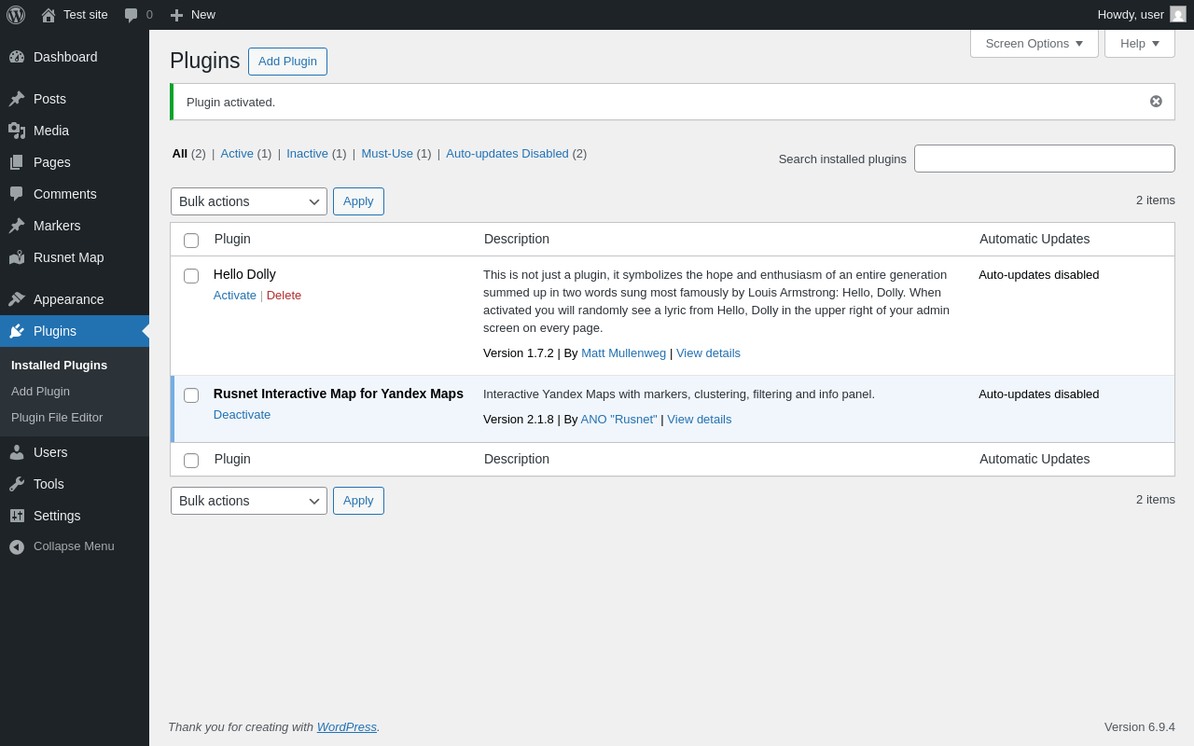This screenshot has height=746, width=1194.
Task: Click the Collapse Menu arrow icon
Action: pos(17,546)
